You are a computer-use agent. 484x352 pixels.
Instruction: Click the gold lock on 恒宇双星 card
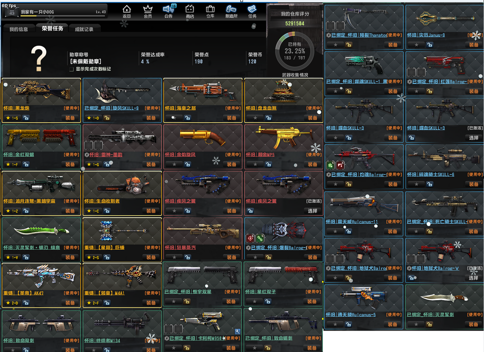[x=187, y=301]
